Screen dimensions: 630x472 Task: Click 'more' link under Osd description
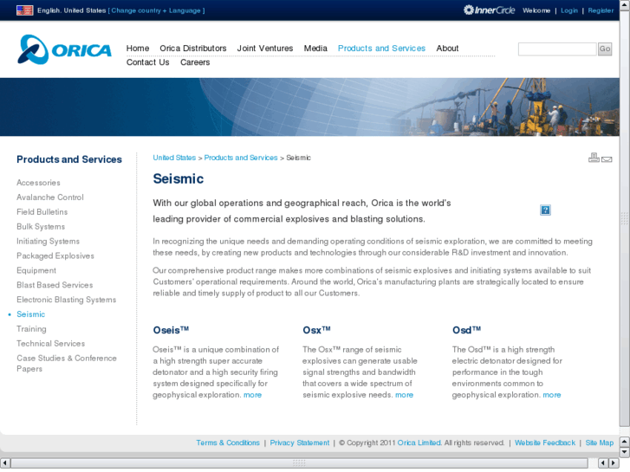(552, 395)
